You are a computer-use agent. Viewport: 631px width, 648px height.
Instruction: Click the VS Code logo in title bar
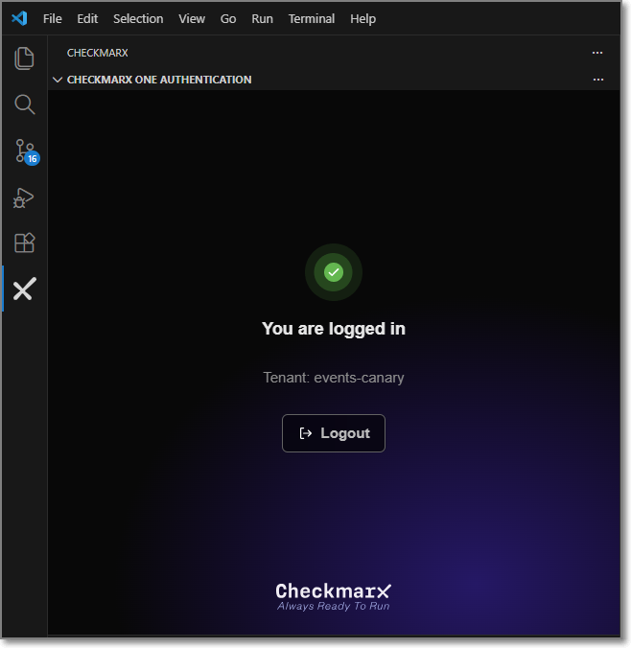(19, 18)
